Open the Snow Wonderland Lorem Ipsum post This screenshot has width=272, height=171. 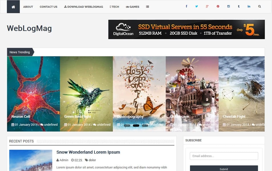point(88,152)
